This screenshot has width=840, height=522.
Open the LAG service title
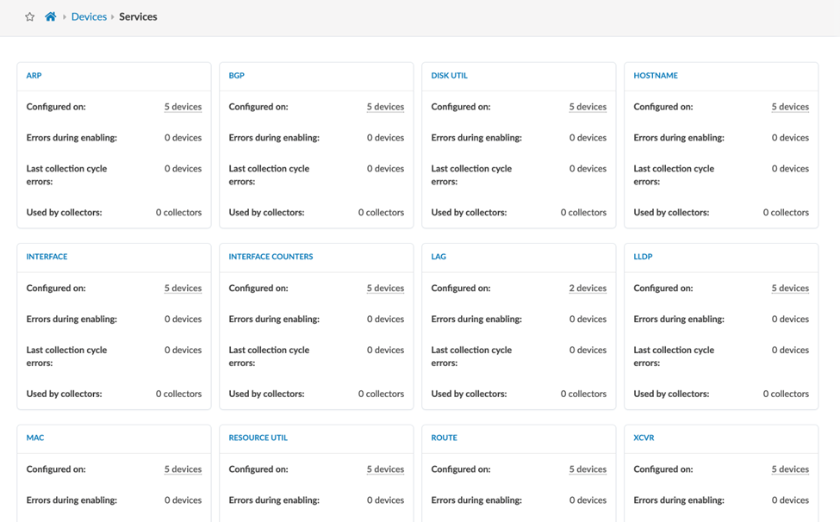(439, 257)
